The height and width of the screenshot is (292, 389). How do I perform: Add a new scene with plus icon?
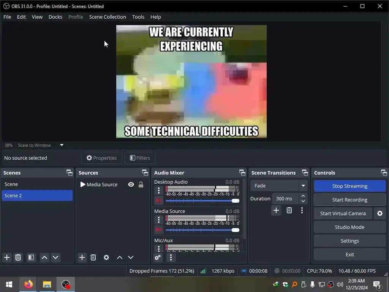(x=7, y=257)
